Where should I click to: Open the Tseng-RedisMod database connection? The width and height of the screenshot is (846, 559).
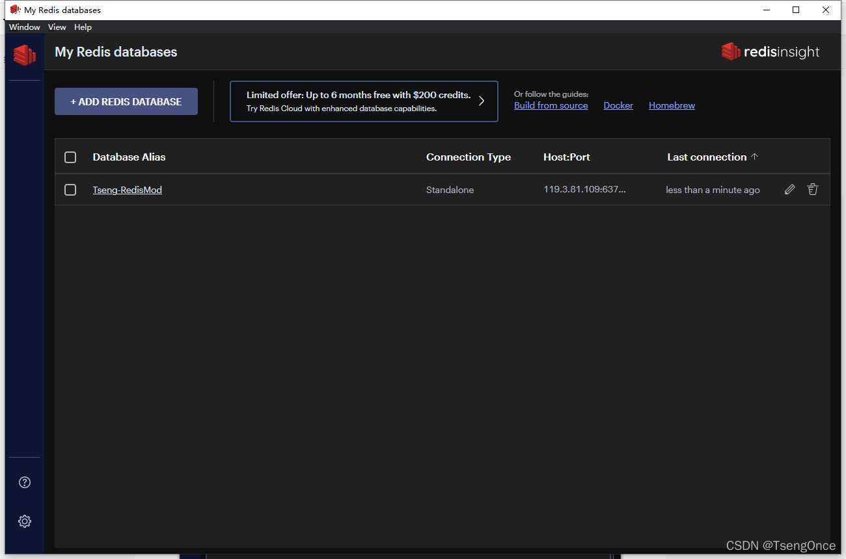coord(127,189)
